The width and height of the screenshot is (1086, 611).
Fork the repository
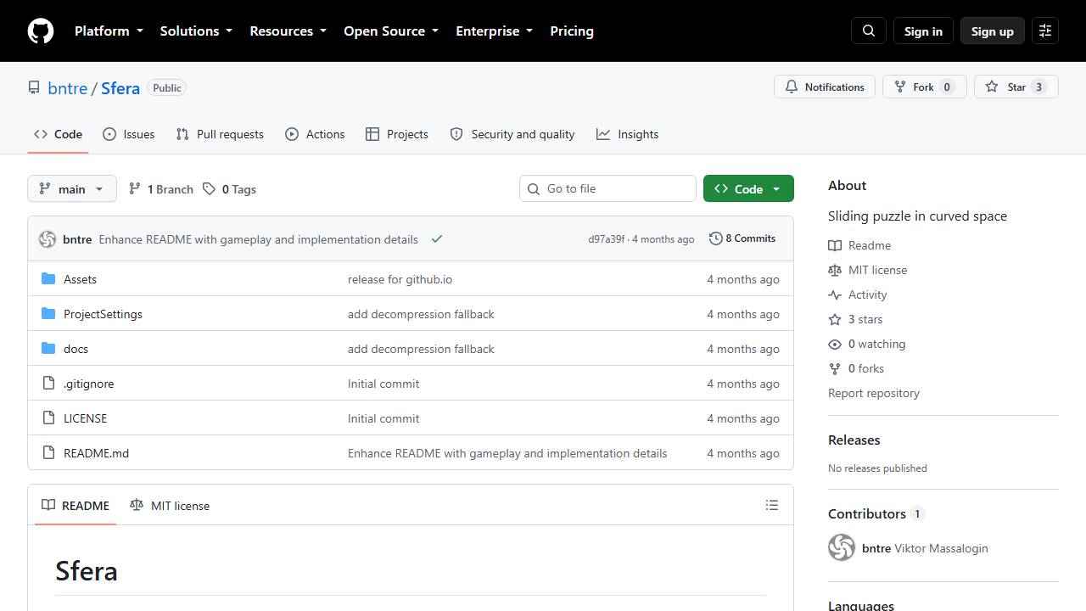click(x=925, y=87)
